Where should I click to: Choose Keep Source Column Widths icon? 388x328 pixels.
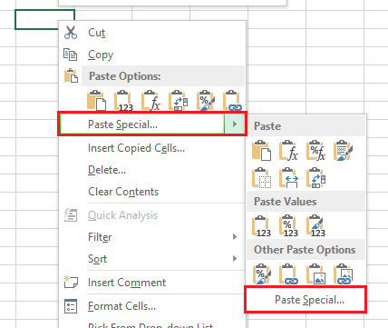point(288,178)
